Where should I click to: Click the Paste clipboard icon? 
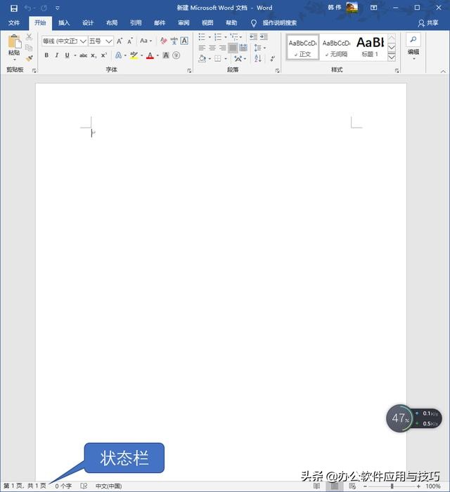coord(14,41)
